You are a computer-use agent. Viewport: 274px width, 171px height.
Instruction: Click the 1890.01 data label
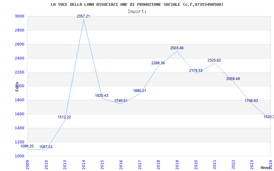[139, 91]
